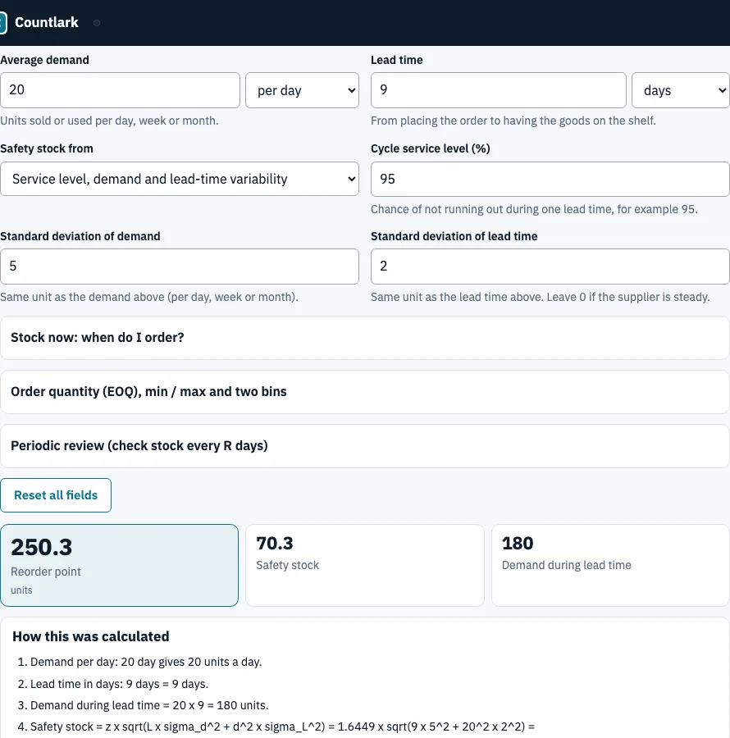Open the Safety stock from dropdown
The width and height of the screenshot is (730, 738).
click(180, 179)
